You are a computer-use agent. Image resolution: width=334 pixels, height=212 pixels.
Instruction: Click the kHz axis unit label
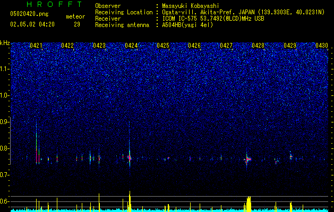(5, 43)
